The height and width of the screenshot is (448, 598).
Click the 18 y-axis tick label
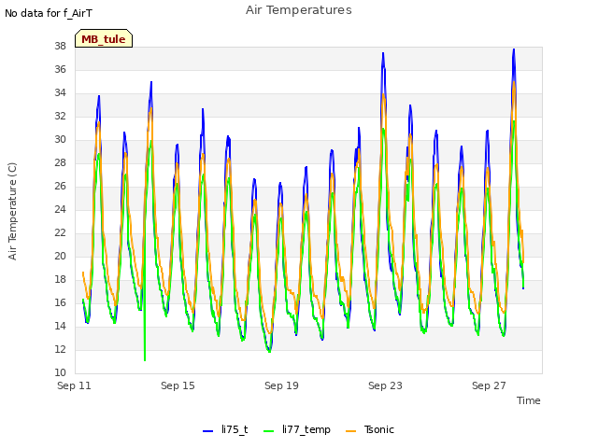[x=60, y=279]
